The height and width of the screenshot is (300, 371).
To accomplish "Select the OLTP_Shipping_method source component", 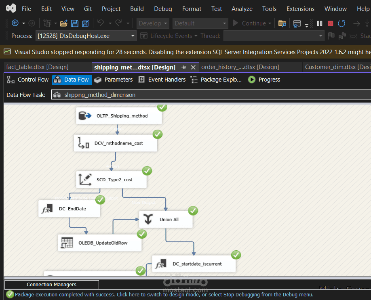I will pyautogui.click(x=119, y=116).
